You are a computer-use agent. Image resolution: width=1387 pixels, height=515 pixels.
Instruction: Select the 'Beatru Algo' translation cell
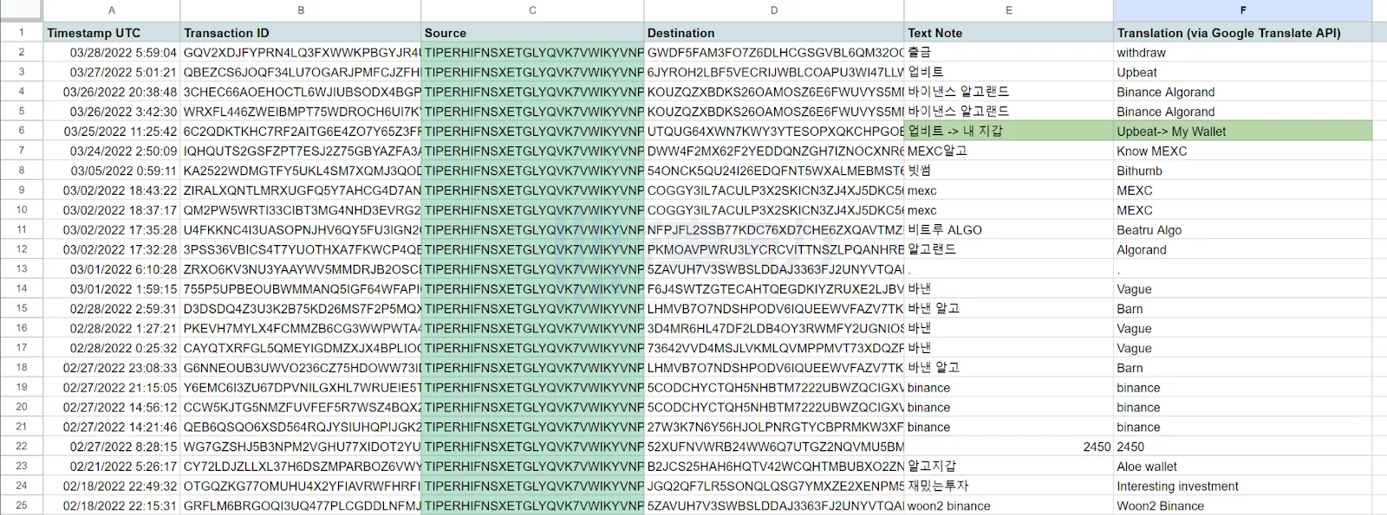(1242, 230)
